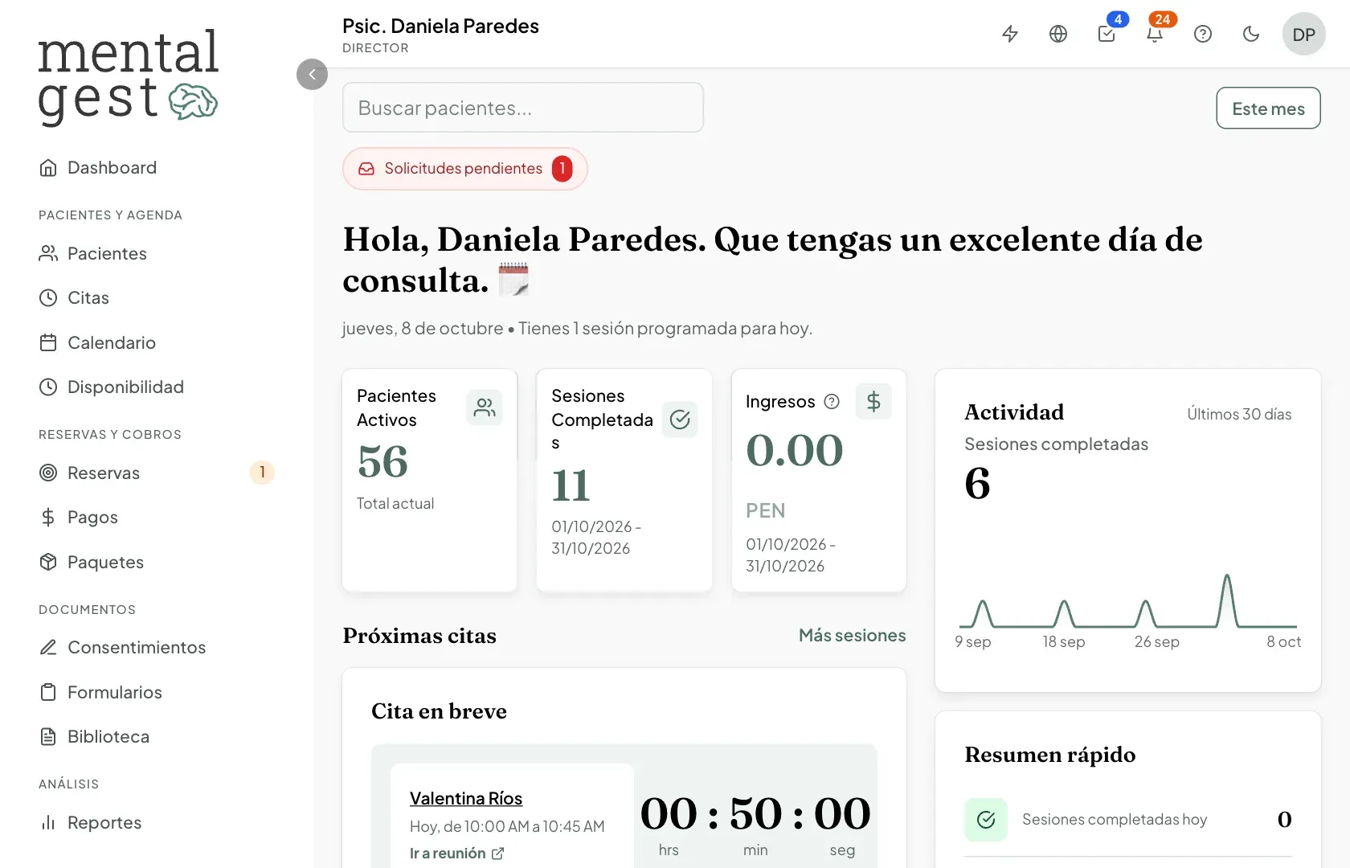1350x868 pixels.
Task: Click the Últimos 30 días label
Action: (x=1239, y=414)
